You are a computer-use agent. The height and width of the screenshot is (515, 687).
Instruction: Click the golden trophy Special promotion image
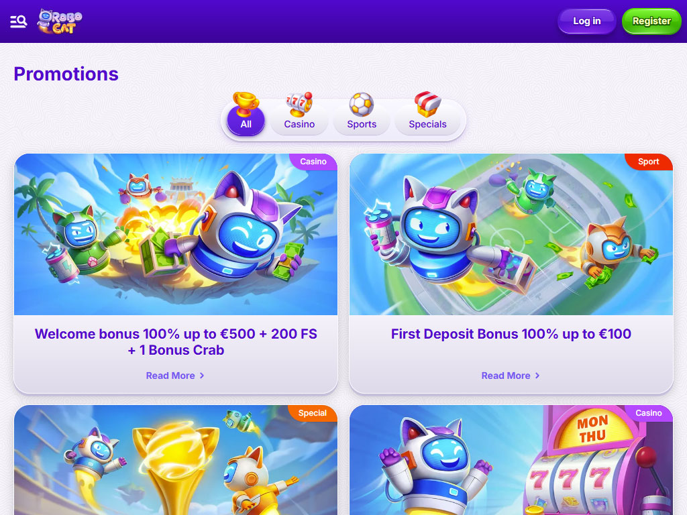coord(176,460)
